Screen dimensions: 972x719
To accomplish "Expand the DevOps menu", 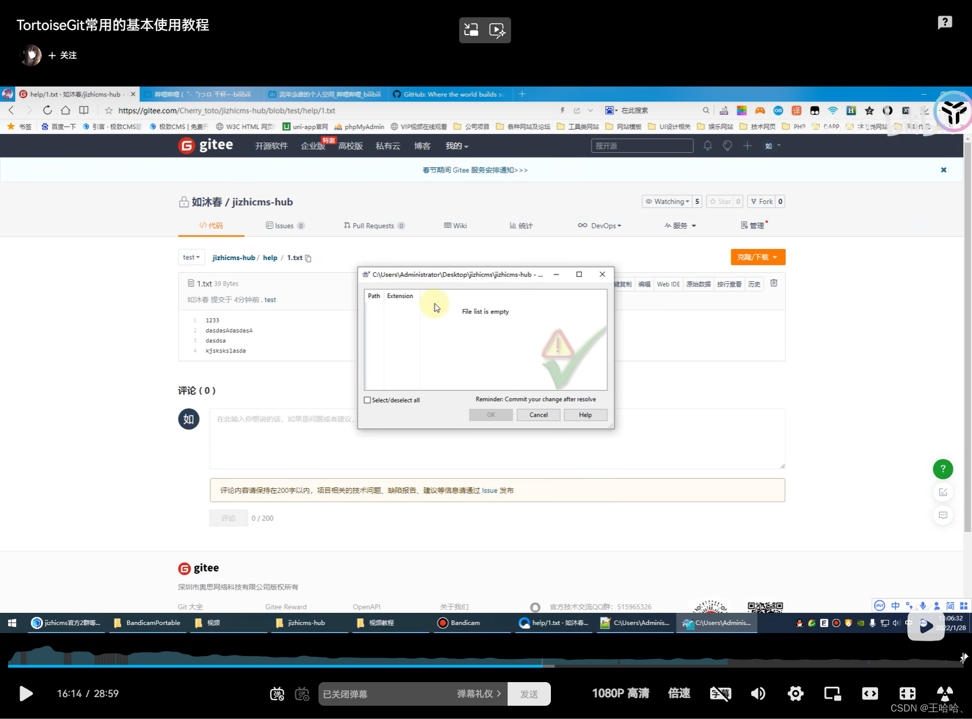I will click(600, 225).
